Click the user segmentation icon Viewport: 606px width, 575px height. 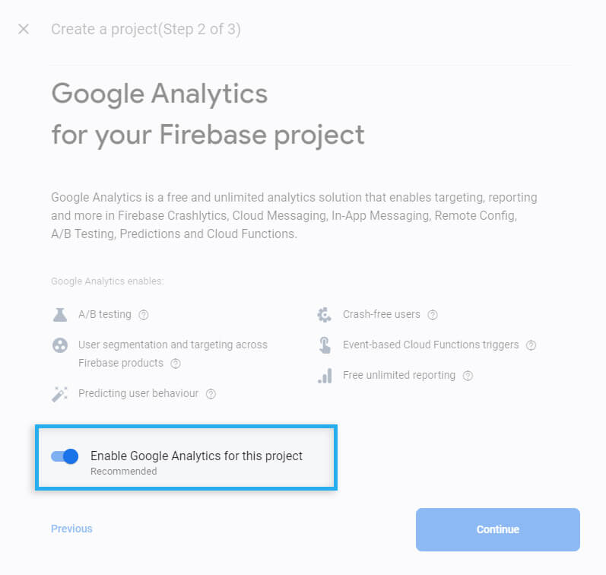coord(60,345)
